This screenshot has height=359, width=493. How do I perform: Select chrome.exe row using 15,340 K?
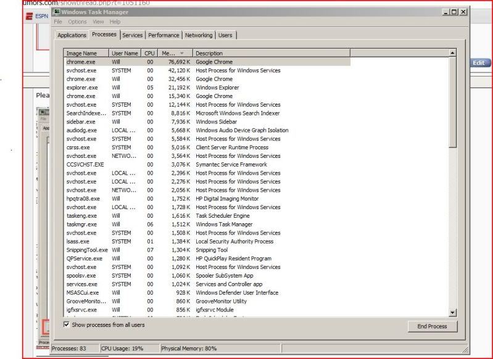tap(207, 96)
